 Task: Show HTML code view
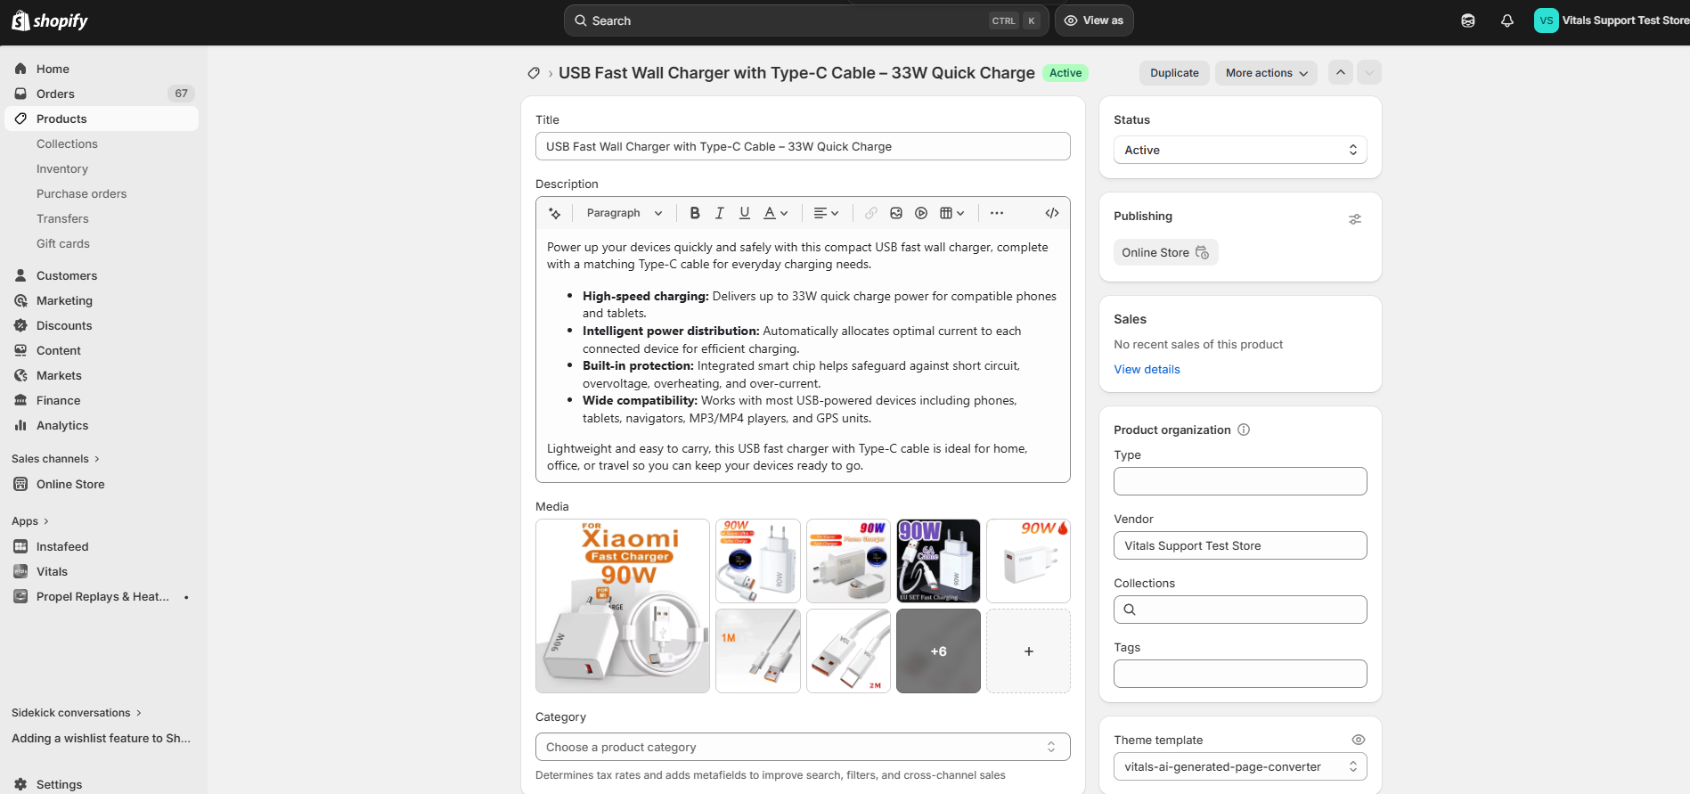click(1052, 213)
